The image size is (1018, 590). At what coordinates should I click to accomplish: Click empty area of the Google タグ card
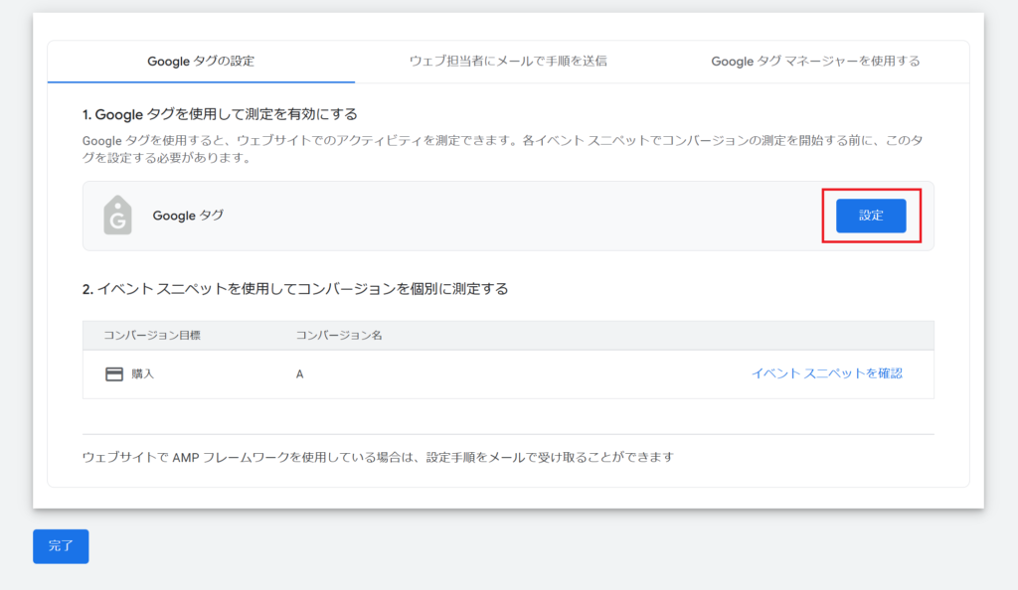click(519, 216)
